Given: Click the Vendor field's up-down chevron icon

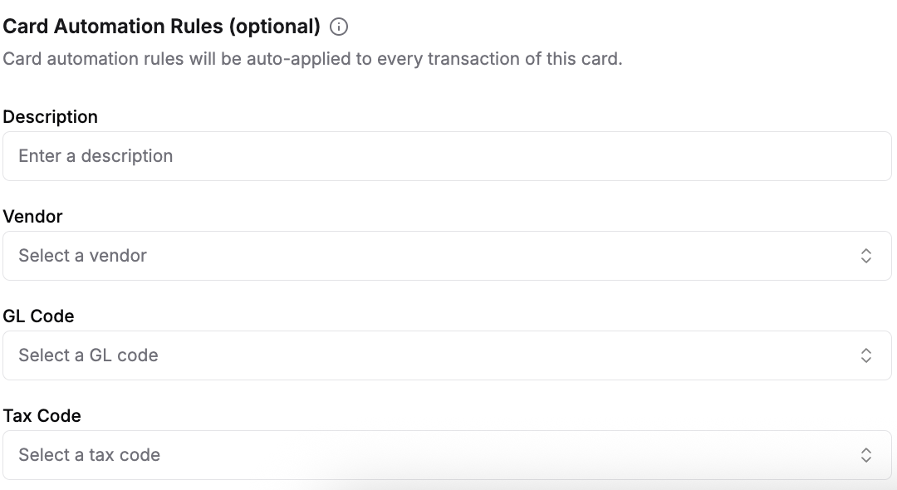Looking at the screenshot, I should click(x=865, y=256).
